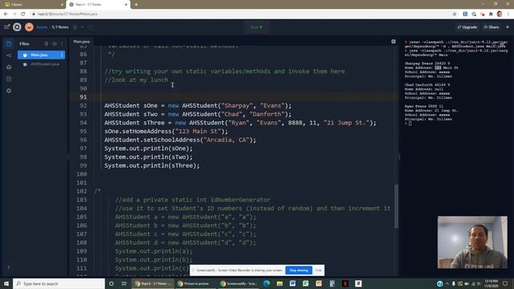The width and height of the screenshot is (514, 289).
Task: Click code line sOne.setHomeAddress("123 Main St")
Action: [x=166, y=131]
